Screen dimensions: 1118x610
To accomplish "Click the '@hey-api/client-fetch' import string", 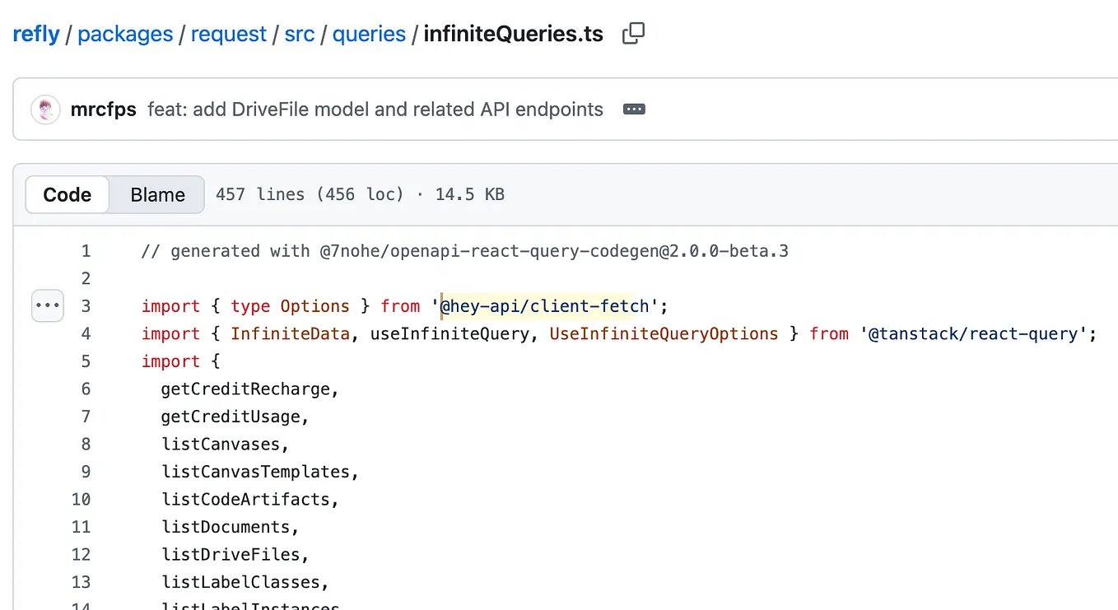I will (550, 306).
